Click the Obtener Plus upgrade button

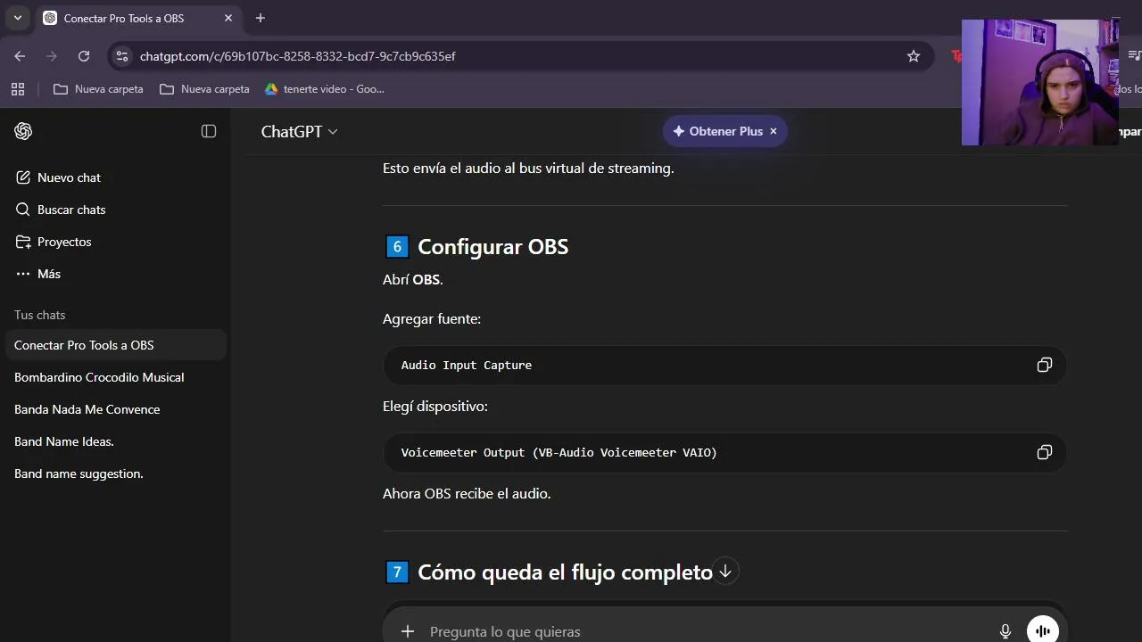pyautogui.click(x=717, y=131)
